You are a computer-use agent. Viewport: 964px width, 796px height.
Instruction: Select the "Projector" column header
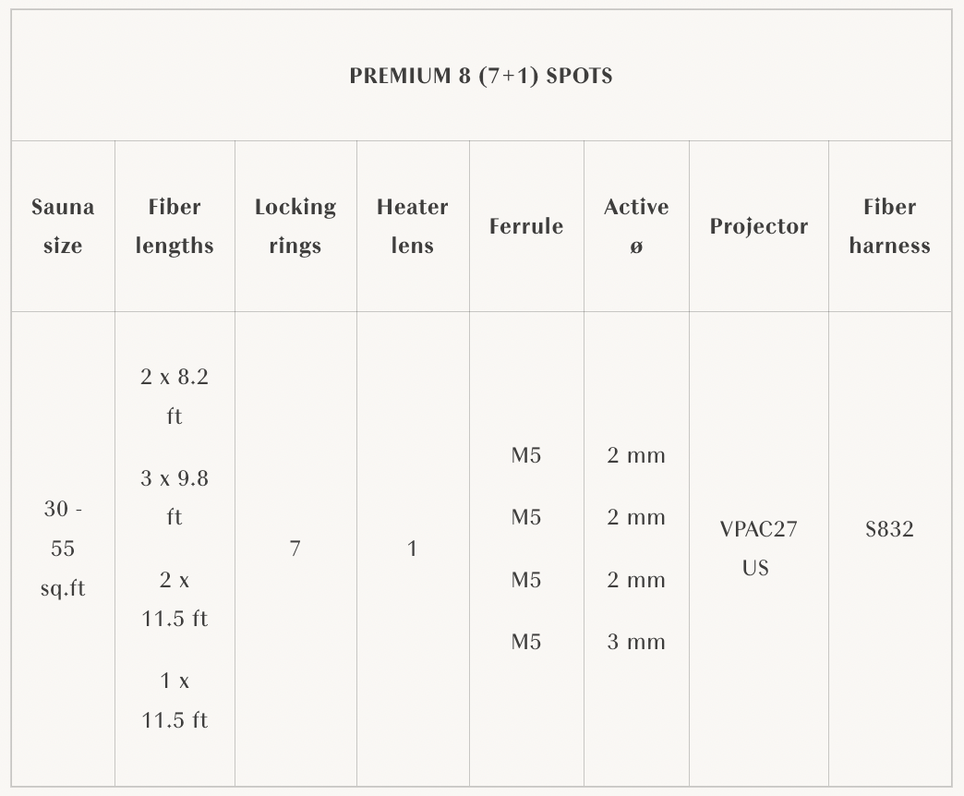tap(759, 226)
